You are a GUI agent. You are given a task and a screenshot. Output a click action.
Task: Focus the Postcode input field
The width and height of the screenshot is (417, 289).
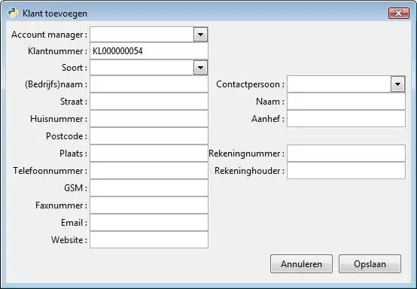(149, 136)
